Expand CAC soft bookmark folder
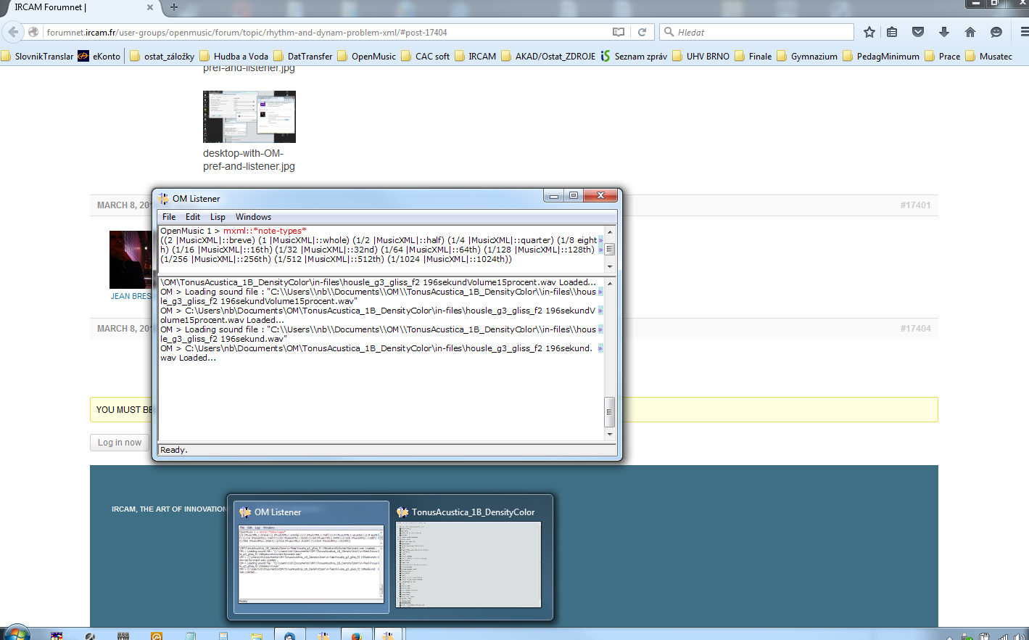The width and height of the screenshot is (1029, 640). (x=426, y=56)
